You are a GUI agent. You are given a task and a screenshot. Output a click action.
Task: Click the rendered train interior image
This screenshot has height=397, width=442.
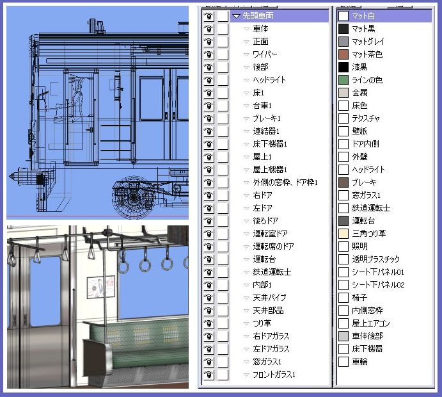[x=97, y=307]
